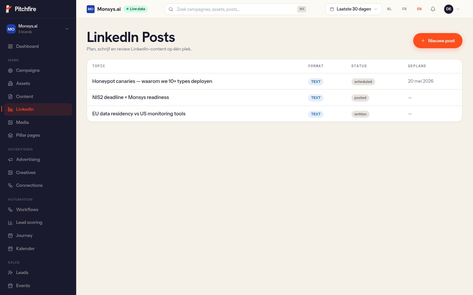Open the Laatste 30 dagen date dropdown
This screenshot has width=473, height=295.
[x=354, y=9]
